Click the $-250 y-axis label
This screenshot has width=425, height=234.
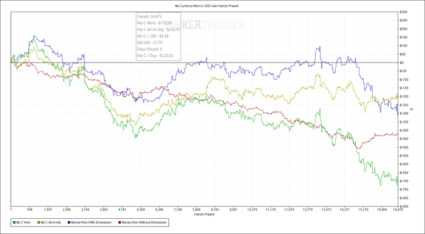pos(404,105)
